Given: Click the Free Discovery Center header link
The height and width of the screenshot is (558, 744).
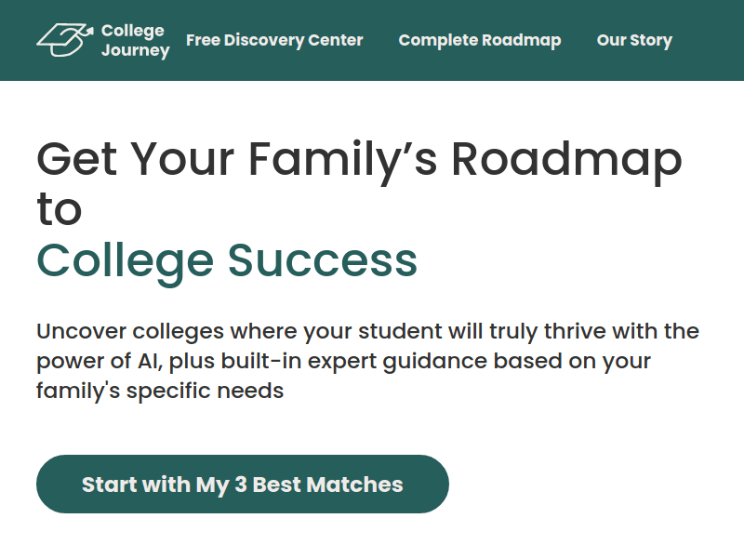Looking at the screenshot, I should (275, 40).
